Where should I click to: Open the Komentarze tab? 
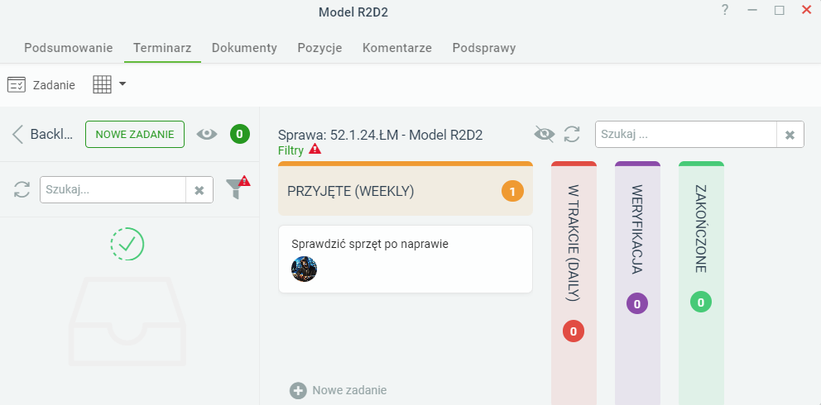[397, 48]
